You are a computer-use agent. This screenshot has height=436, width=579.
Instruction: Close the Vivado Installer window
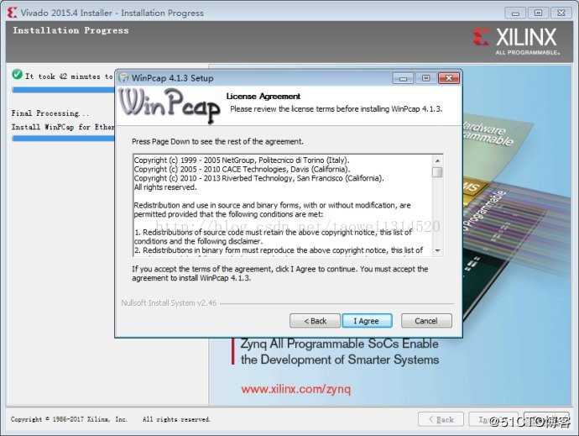coord(561,13)
